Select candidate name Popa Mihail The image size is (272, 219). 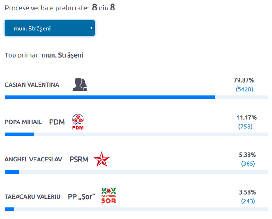point(23,122)
